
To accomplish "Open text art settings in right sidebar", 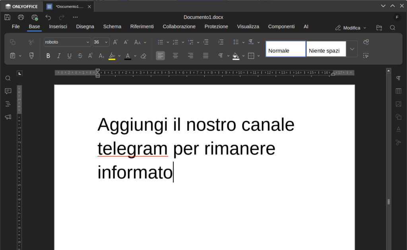I will click(x=398, y=129).
